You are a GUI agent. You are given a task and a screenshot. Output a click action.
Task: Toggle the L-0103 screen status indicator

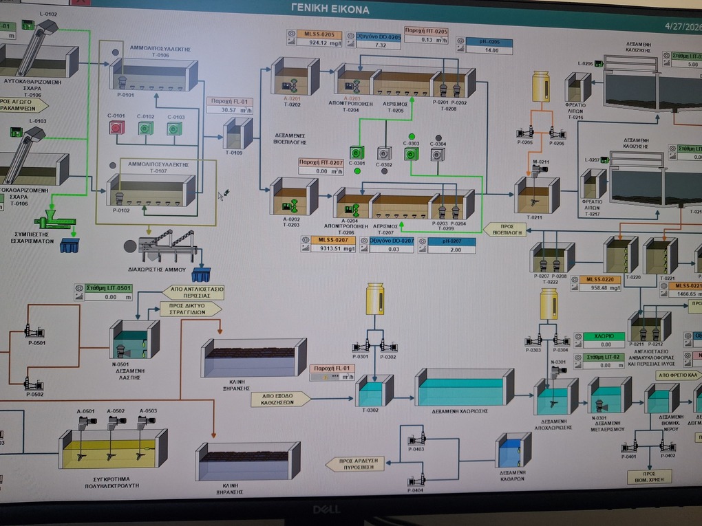16,132
